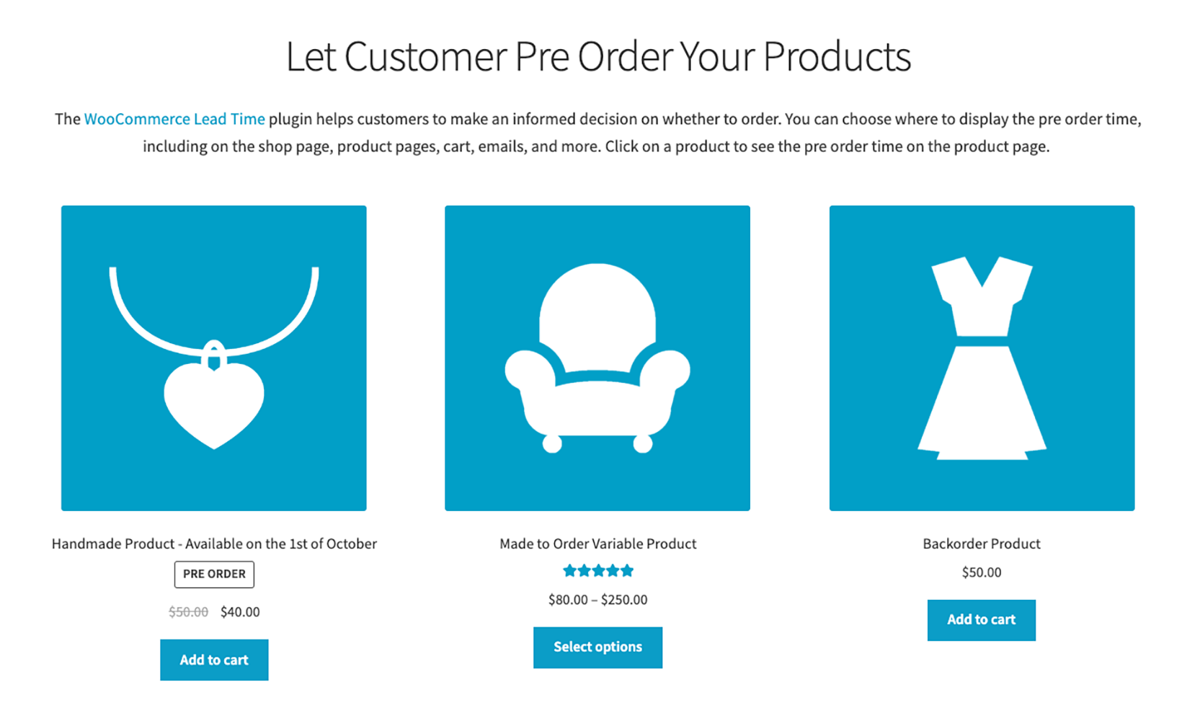Click the $40.00 sale price
The width and height of the screenshot is (1182, 726).
point(239,611)
